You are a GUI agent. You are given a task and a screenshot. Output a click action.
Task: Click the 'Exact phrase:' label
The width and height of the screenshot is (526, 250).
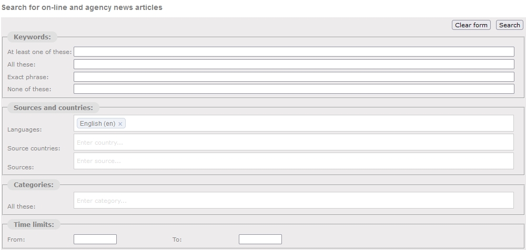tap(28, 77)
